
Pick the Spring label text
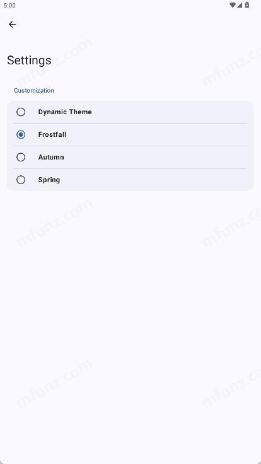(x=49, y=180)
